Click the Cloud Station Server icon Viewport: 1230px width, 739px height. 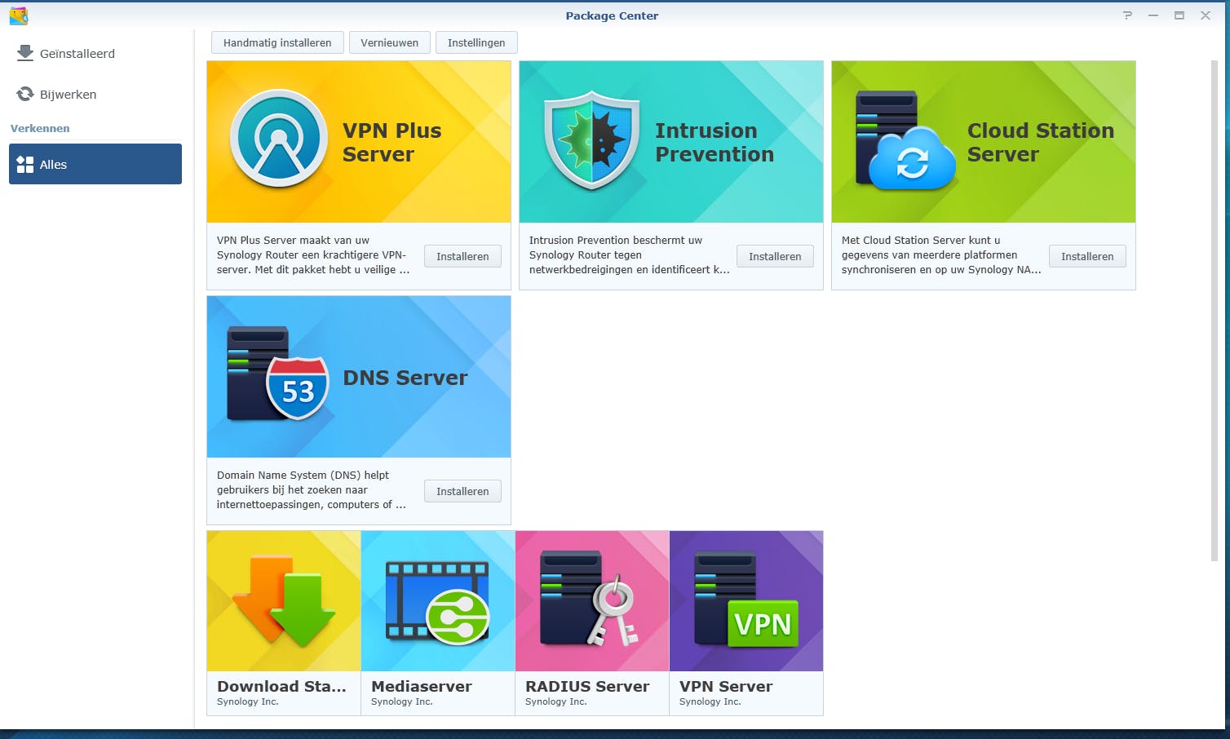pyautogui.click(x=905, y=140)
